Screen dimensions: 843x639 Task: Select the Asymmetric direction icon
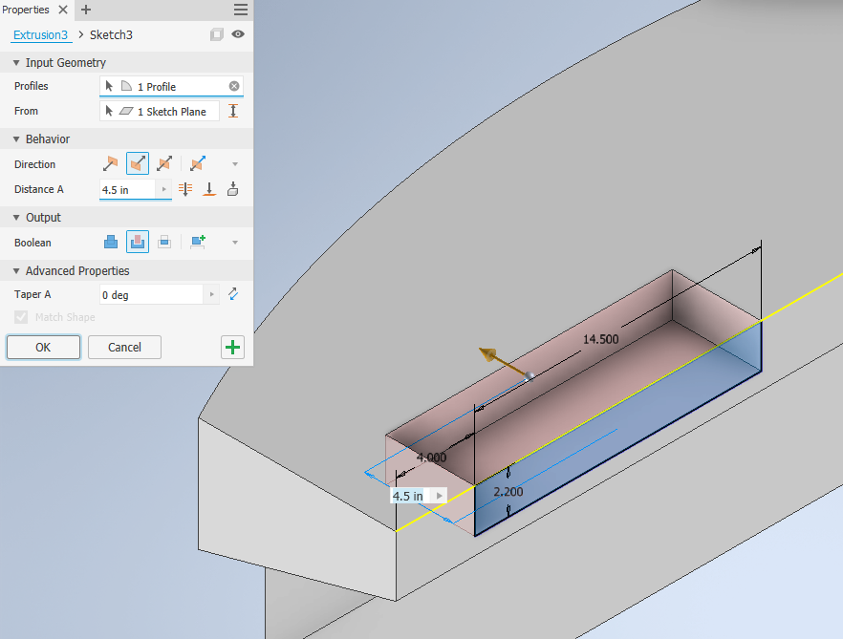click(x=198, y=164)
